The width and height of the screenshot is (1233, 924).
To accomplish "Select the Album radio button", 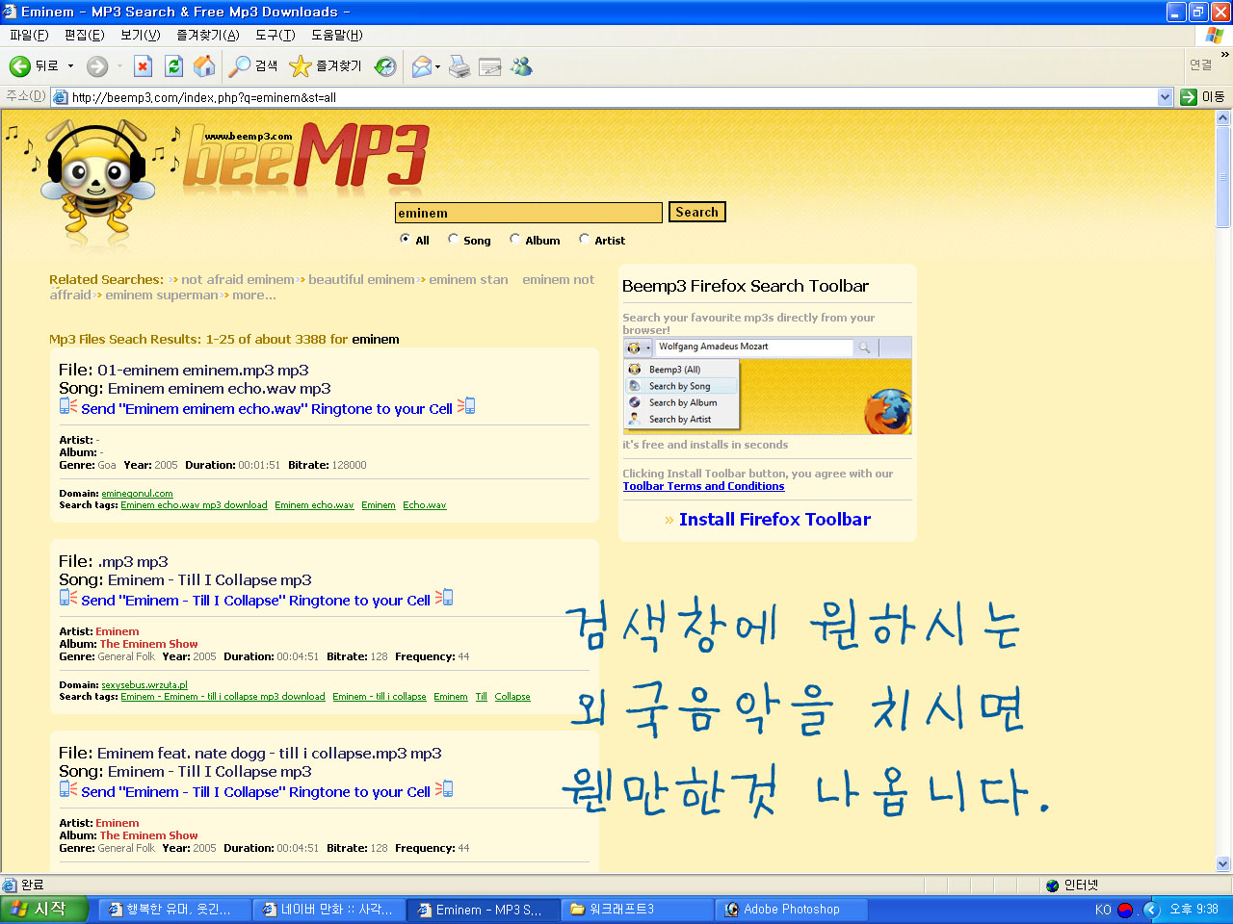I will tap(515, 239).
